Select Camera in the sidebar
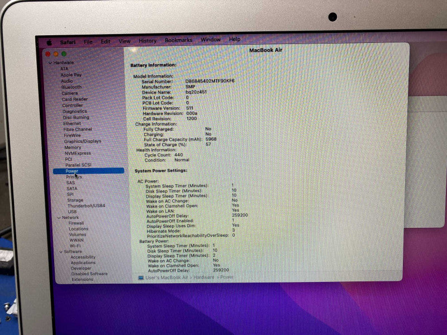447x335 pixels. click(x=69, y=93)
